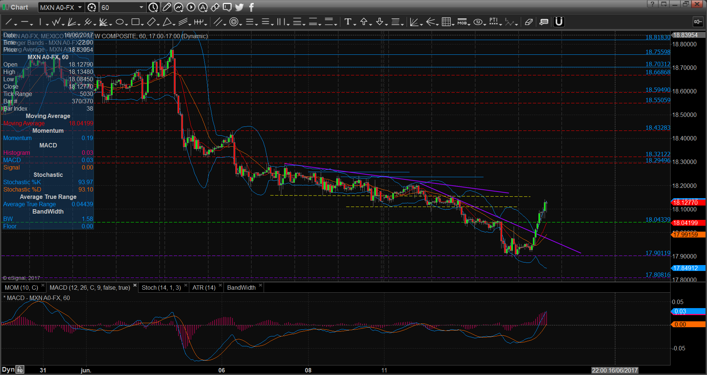Expand the rectangle tool options arrow
Viewport: 707px width, 375px height.
click(x=142, y=24)
